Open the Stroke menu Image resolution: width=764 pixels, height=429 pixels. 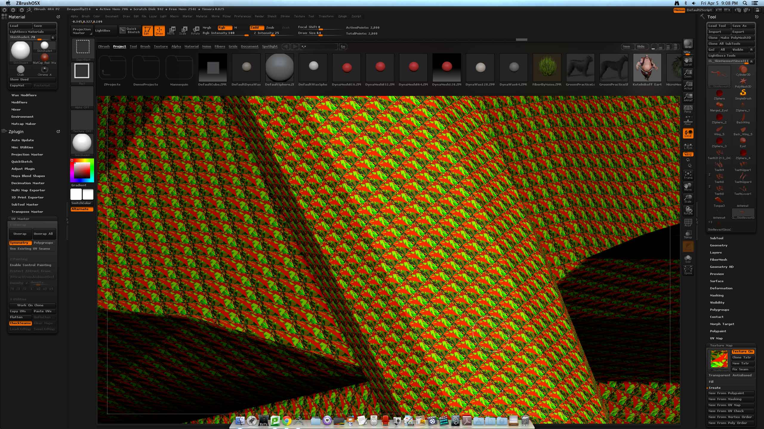pos(285,16)
